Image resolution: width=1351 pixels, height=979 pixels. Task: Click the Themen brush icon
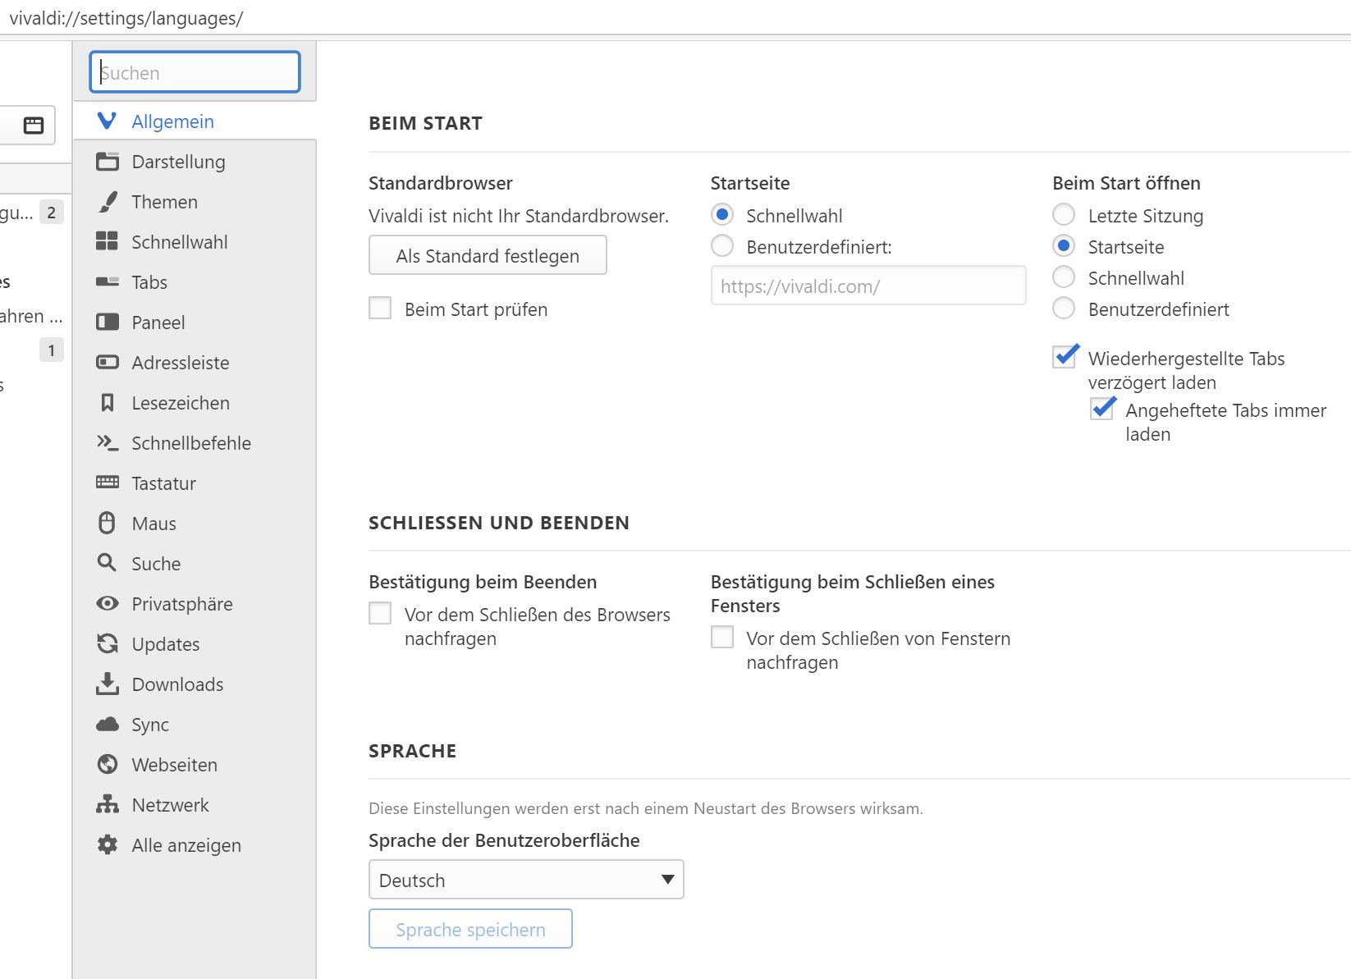[x=108, y=202]
